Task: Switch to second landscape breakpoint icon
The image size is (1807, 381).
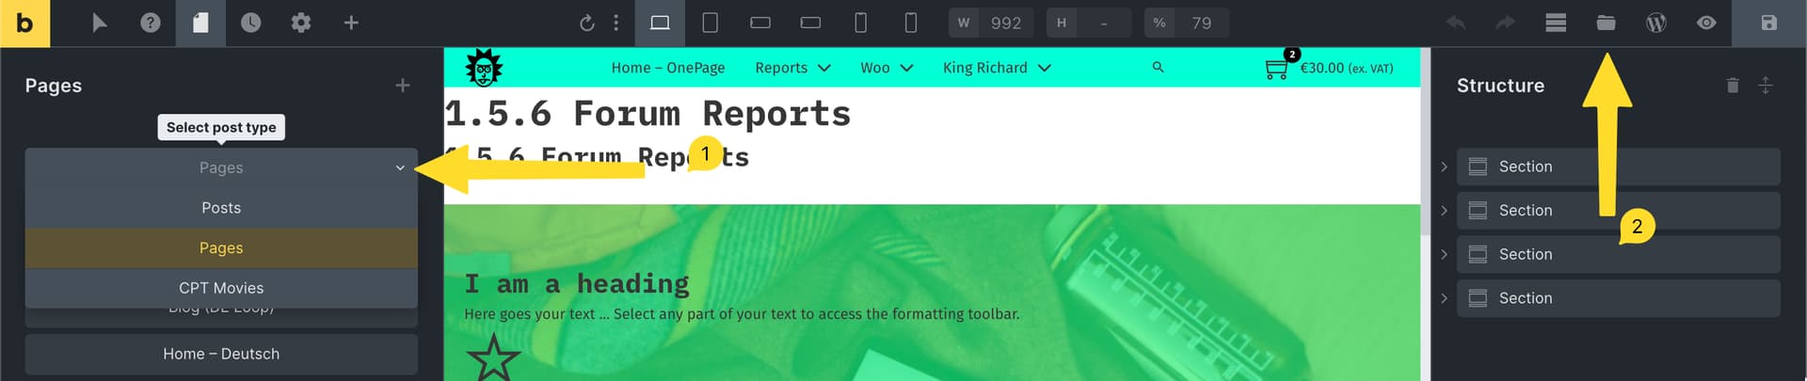Action: 810,23
